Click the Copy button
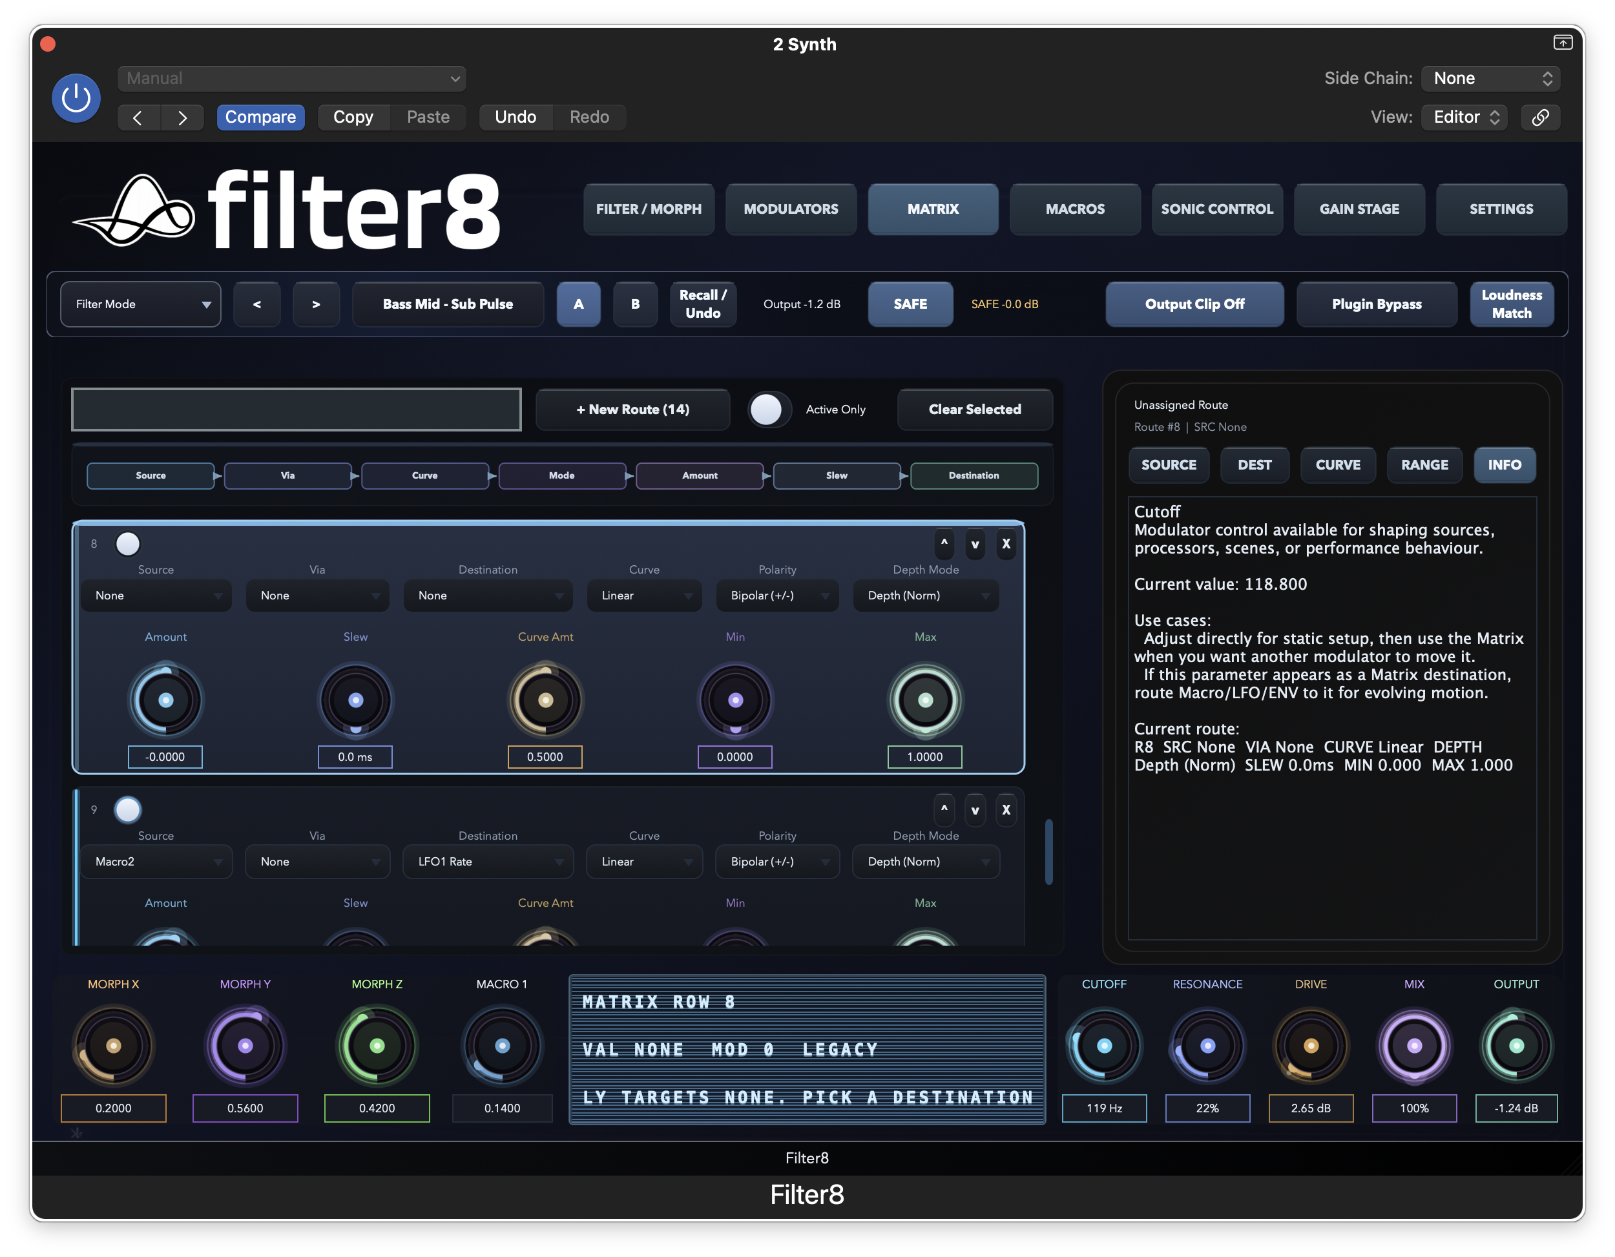Viewport: 1615px width, 1257px height. click(353, 118)
